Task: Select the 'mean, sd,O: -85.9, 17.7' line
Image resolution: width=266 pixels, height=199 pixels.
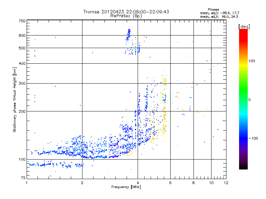Action: pos(220,13)
